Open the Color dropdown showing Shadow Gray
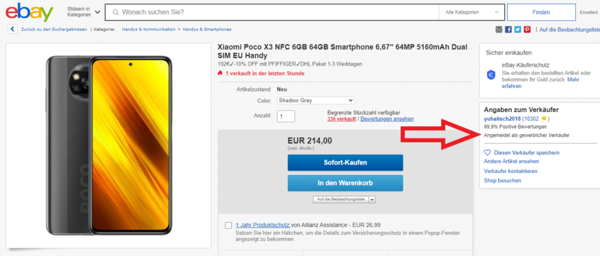The image size is (600, 256). [x=315, y=100]
